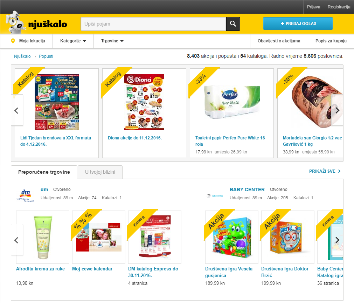Expand the Kategorije dropdown
This screenshot has height=303, width=354.
click(73, 41)
